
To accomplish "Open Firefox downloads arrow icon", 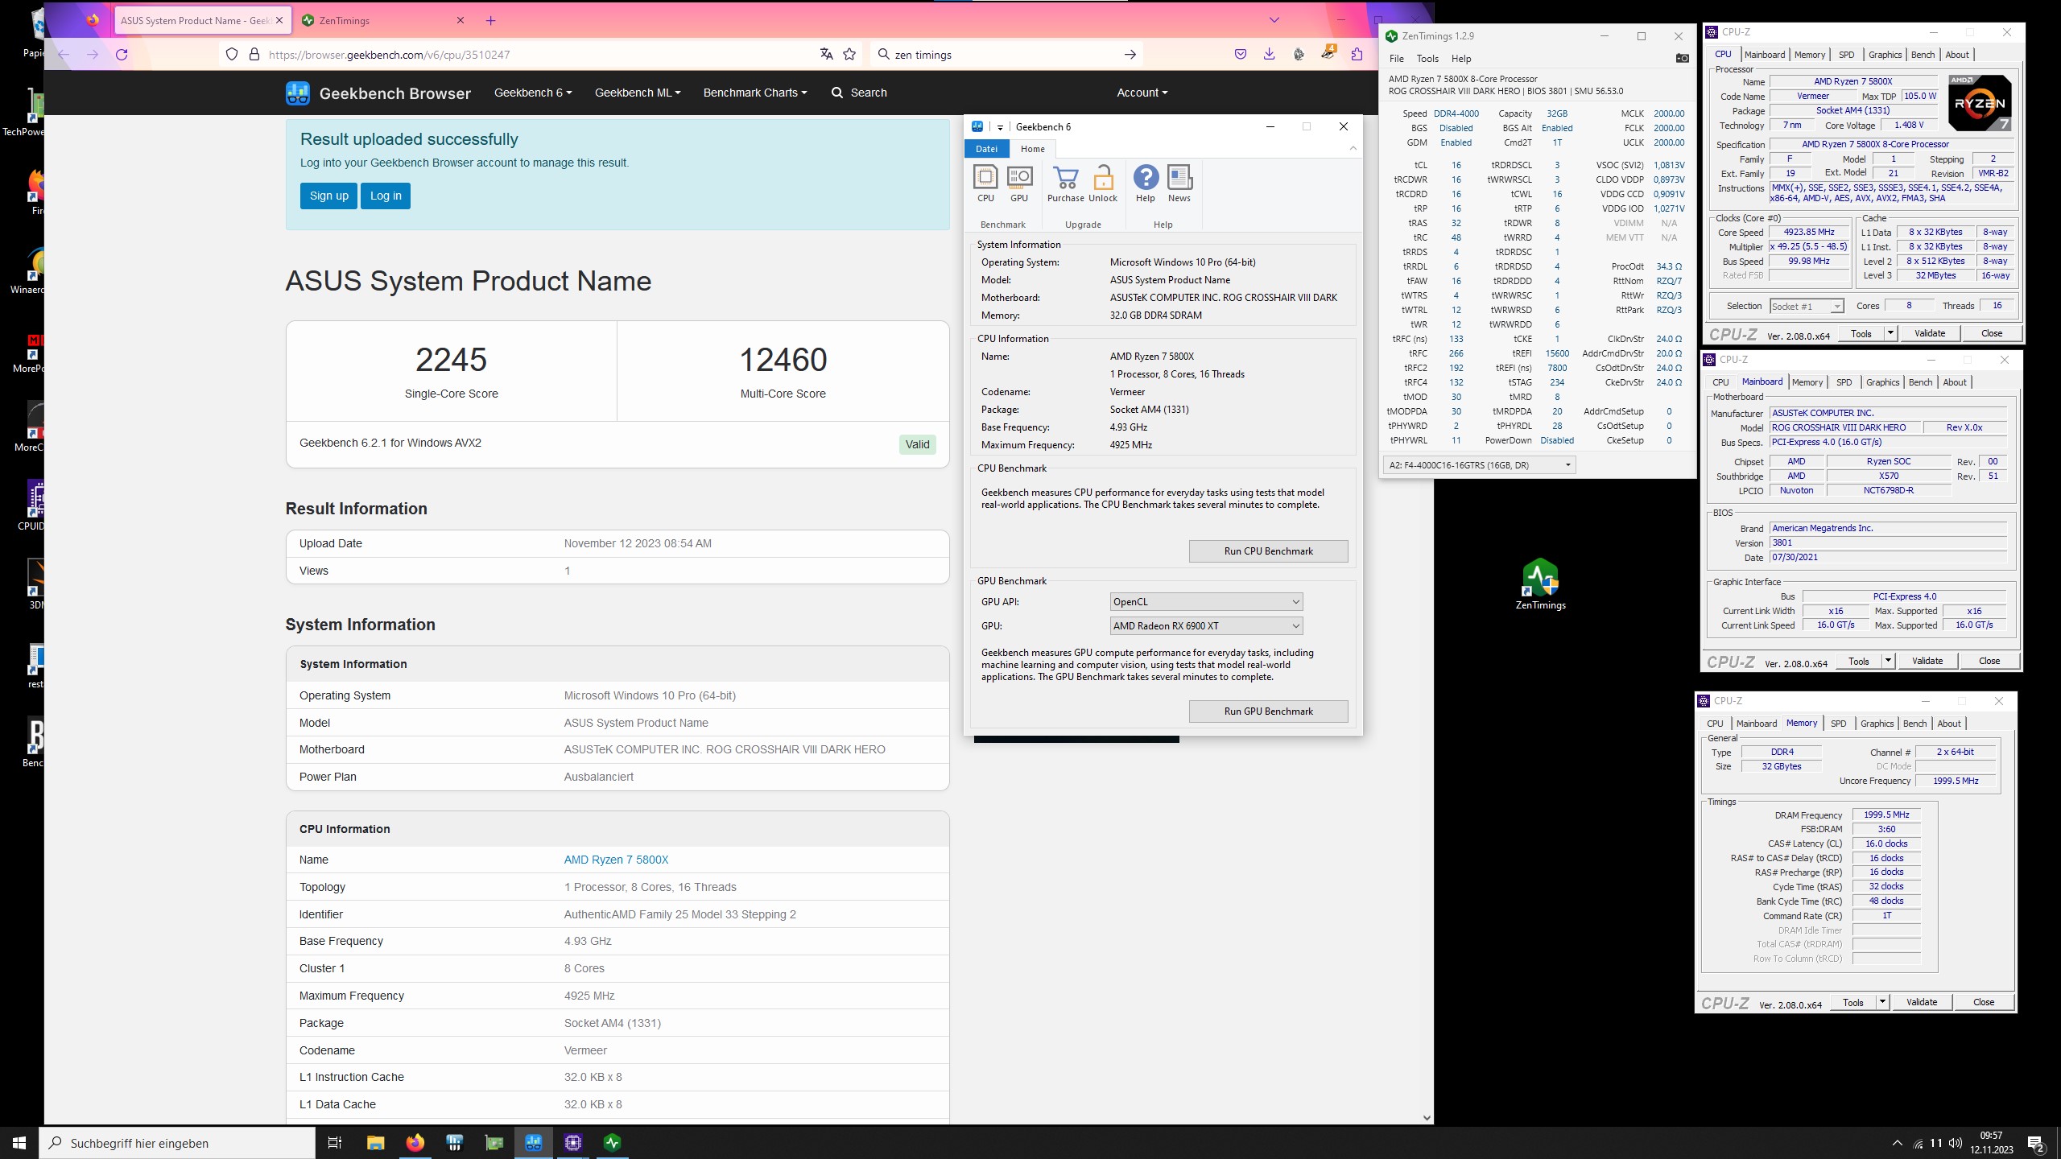I will point(1270,55).
